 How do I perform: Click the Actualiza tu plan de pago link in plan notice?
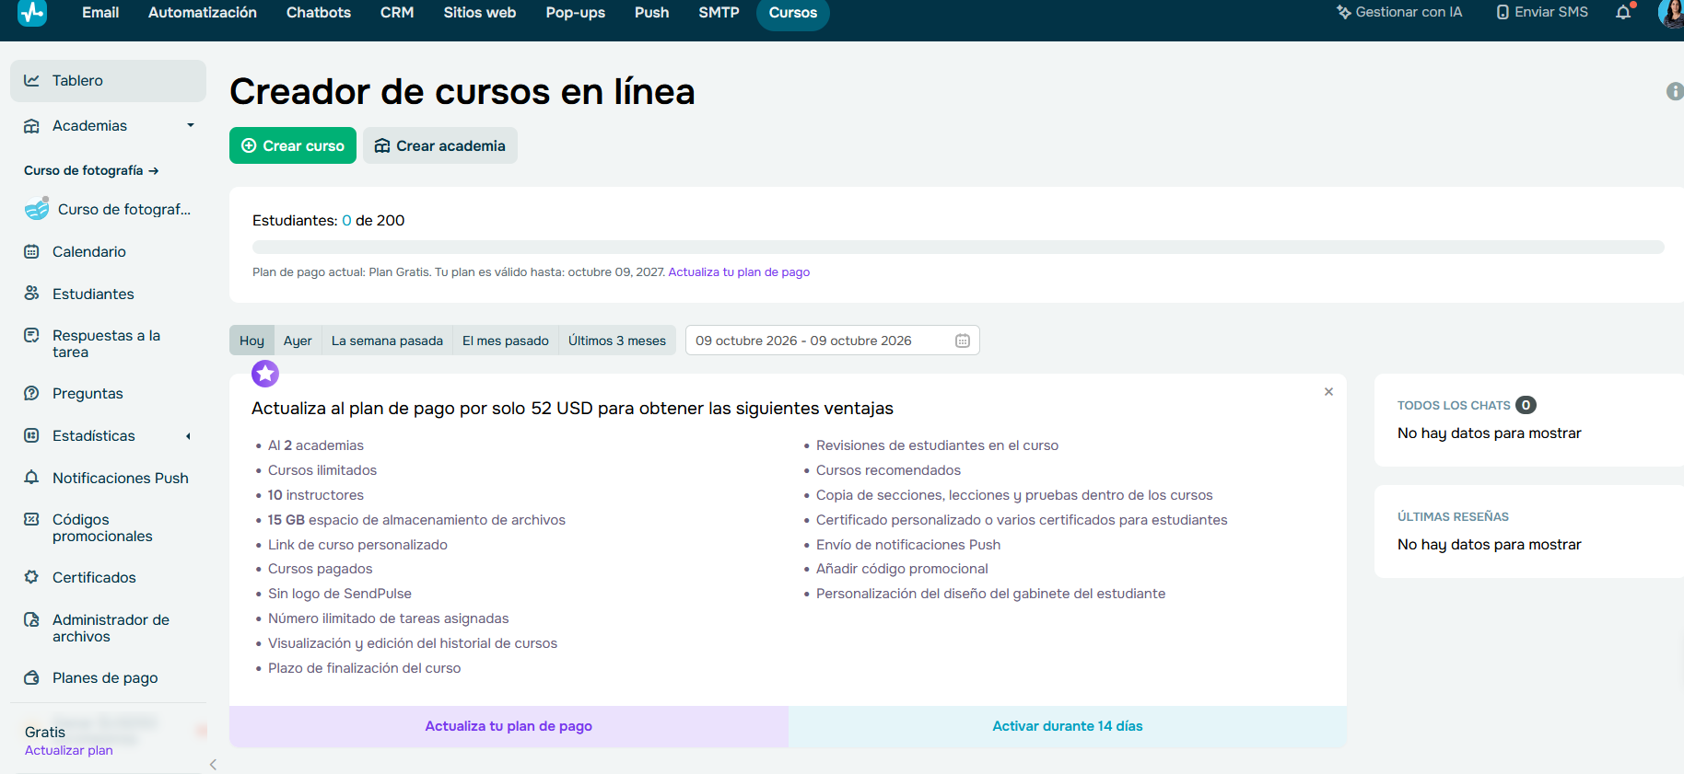point(739,272)
